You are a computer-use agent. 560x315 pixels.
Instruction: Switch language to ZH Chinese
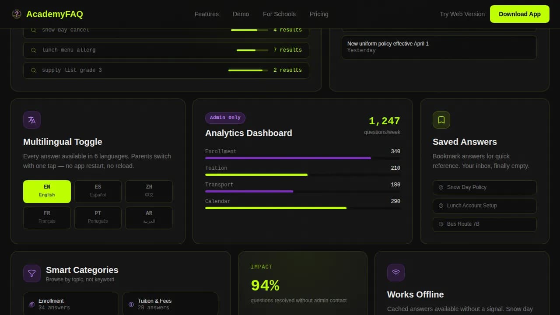pos(149,192)
